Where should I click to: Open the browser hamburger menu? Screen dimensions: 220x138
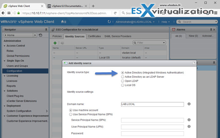216,13
